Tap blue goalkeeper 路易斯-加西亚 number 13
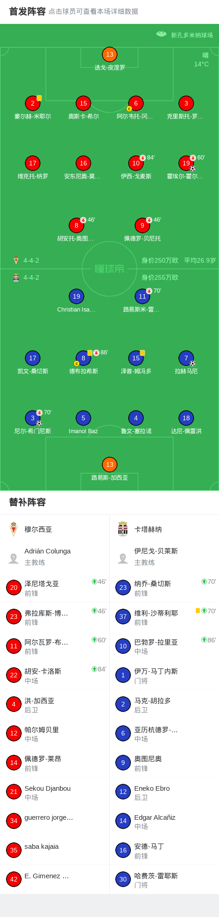The width and height of the screenshot is (219, 917). (109, 464)
